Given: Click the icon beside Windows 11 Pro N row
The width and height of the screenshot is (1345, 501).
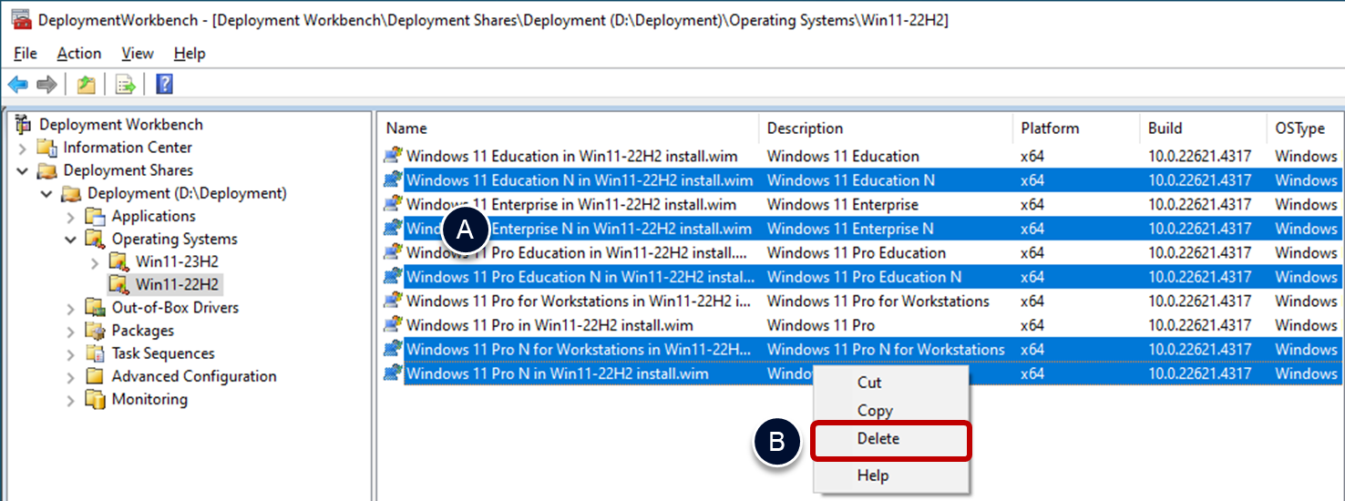Looking at the screenshot, I should [394, 373].
